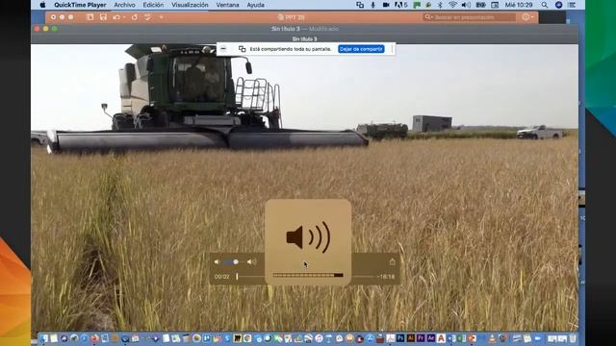
Task: Open PowerPoint from the Dock
Action: click(x=472, y=338)
